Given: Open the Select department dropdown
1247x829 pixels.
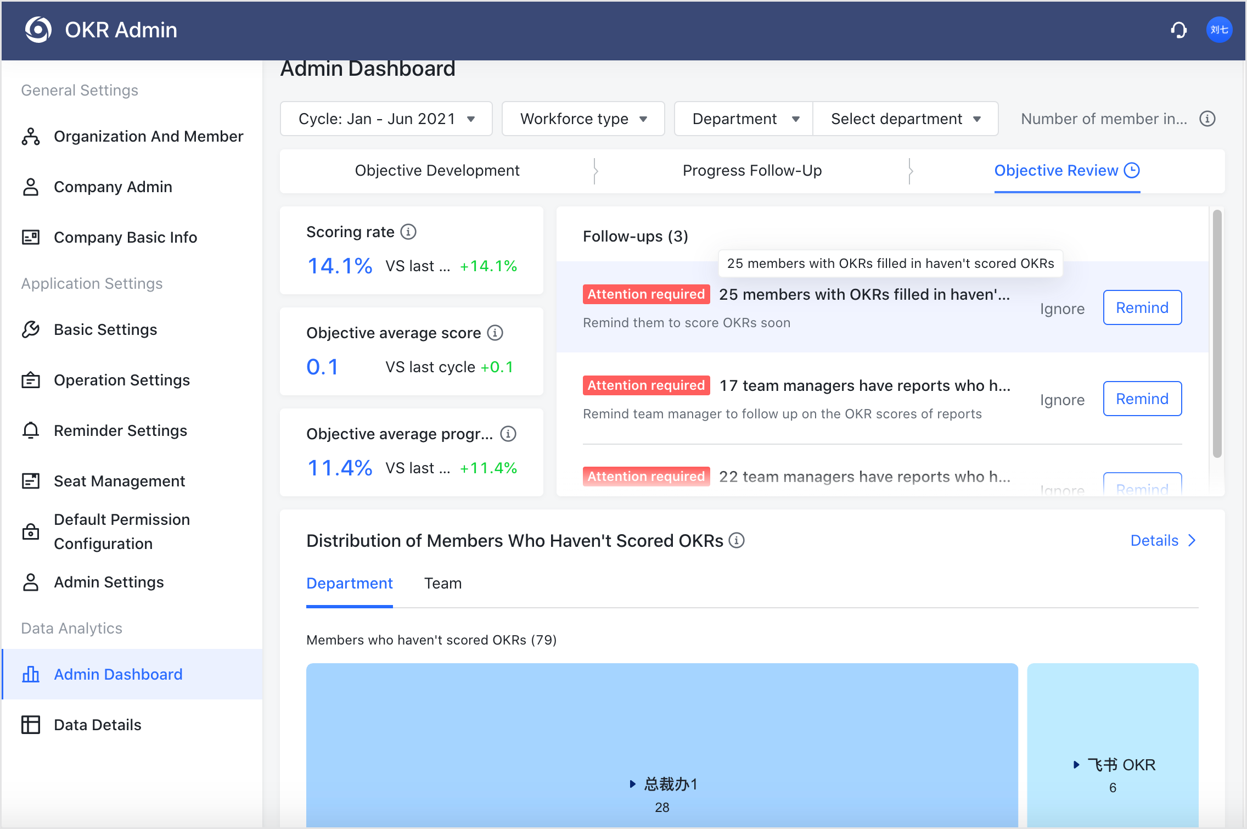Looking at the screenshot, I should tap(905, 119).
